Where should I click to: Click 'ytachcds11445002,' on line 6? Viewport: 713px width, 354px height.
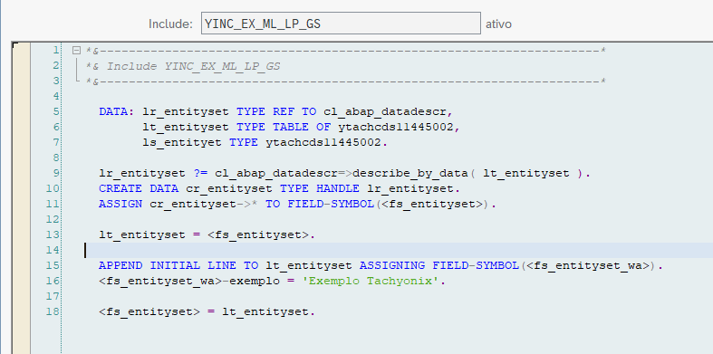pyautogui.click(x=400, y=127)
